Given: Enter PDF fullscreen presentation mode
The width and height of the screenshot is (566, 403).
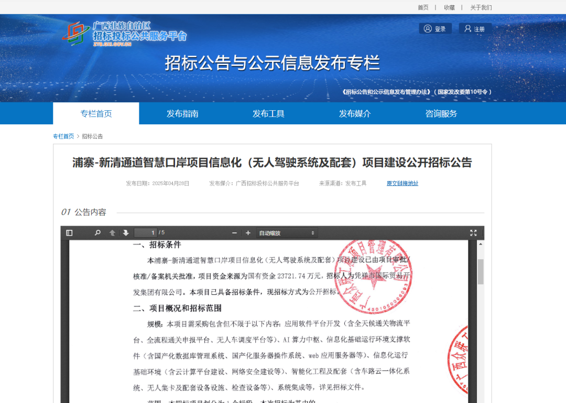Looking at the screenshot, I should (473, 233).
